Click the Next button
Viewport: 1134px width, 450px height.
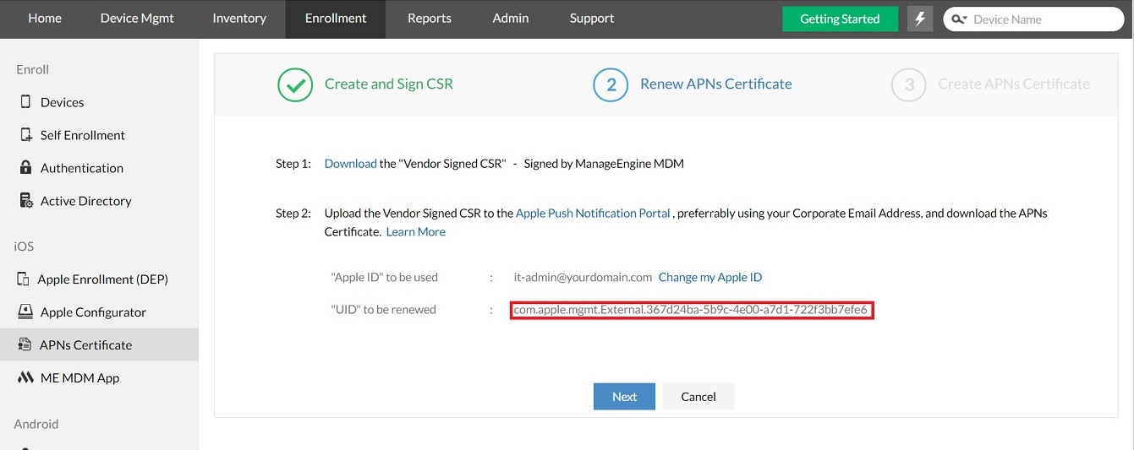click(x=624, y=396)
